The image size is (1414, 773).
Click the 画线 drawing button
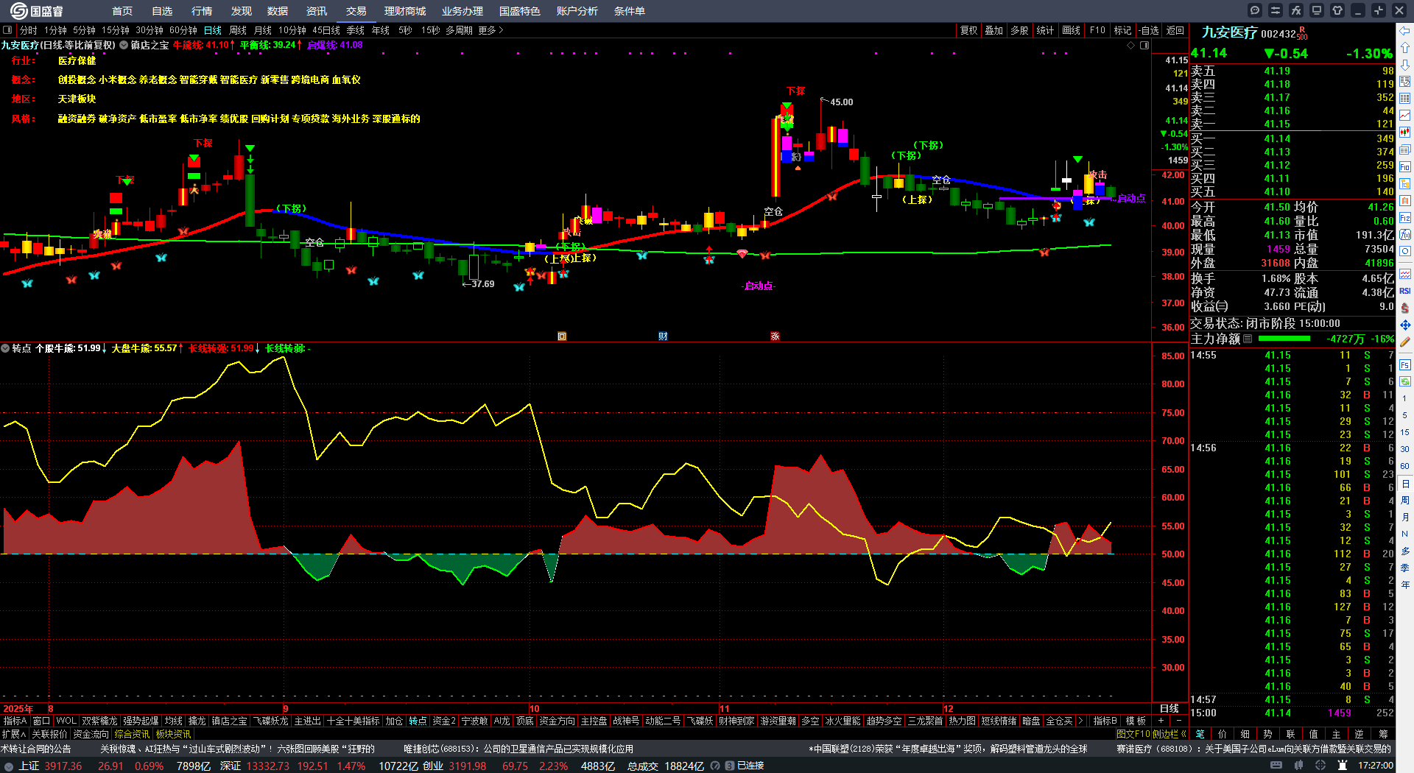[1072, 30]
